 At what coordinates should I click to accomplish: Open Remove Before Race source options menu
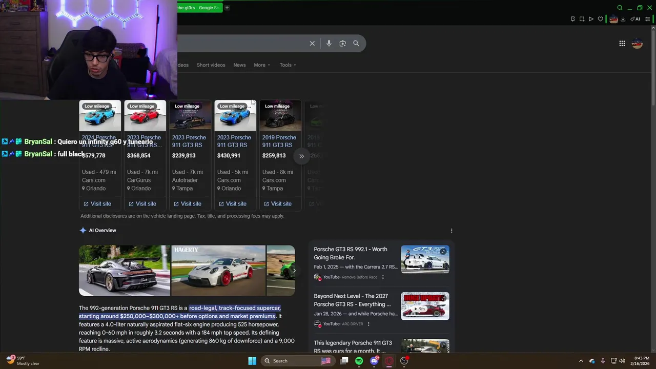coord(383,277)
